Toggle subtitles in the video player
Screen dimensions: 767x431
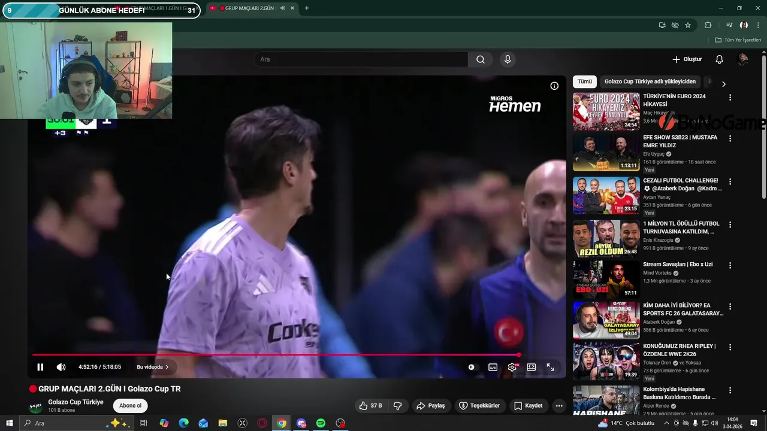(493, 367)
